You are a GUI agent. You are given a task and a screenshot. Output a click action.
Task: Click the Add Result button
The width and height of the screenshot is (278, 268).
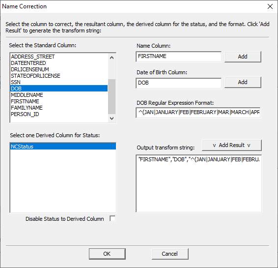coord(231,145)
